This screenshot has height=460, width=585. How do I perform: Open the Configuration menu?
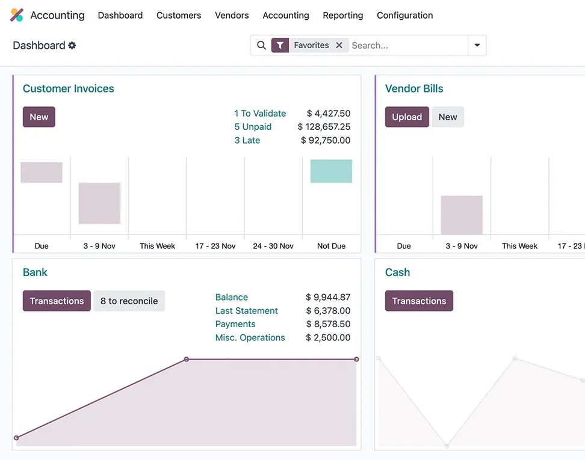405,15
